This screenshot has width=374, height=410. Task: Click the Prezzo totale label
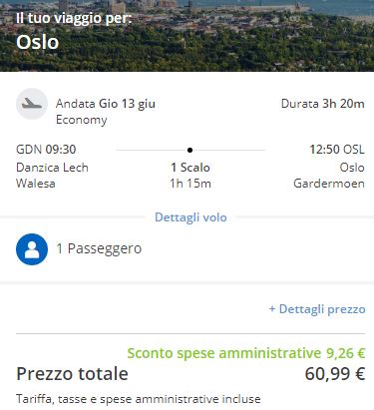72,374
